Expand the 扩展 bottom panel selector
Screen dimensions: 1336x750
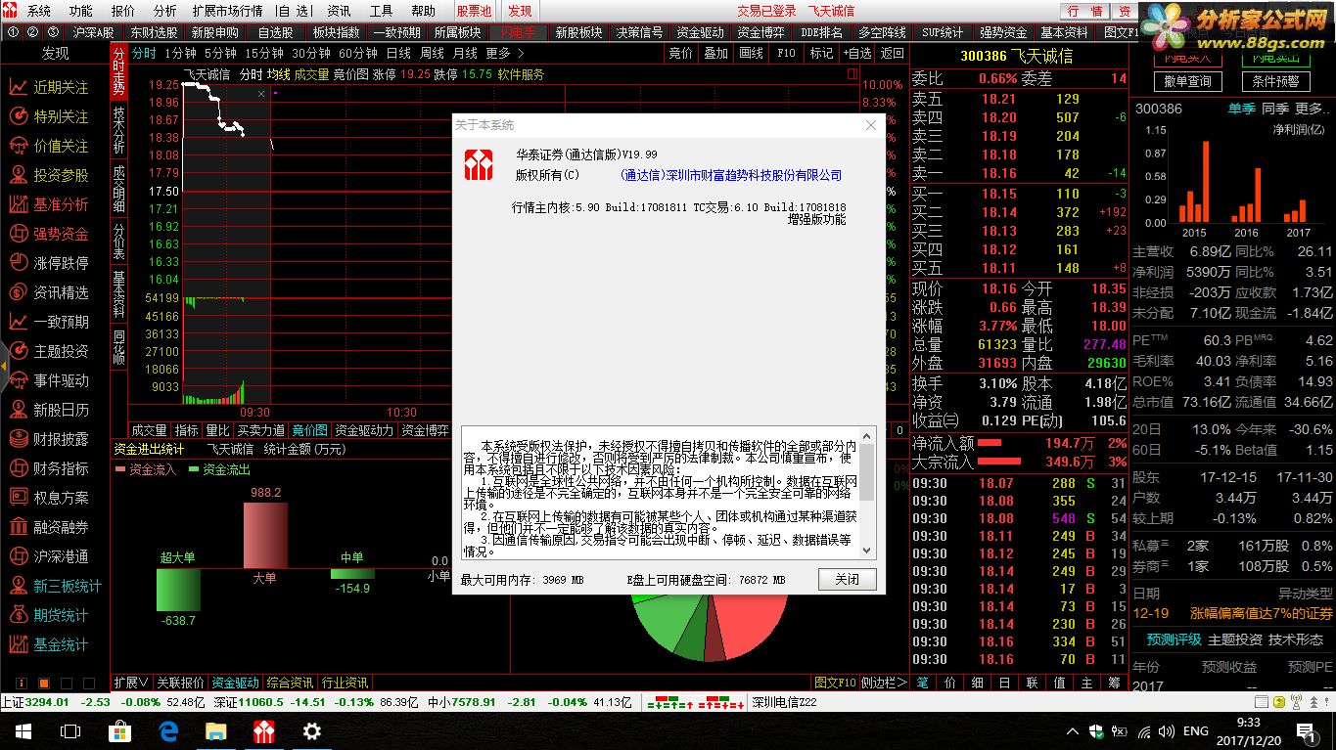click(x=131, y=683)
